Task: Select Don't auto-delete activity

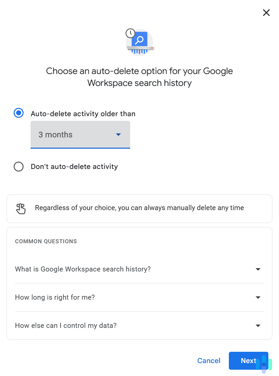Action: pos(19,167)
